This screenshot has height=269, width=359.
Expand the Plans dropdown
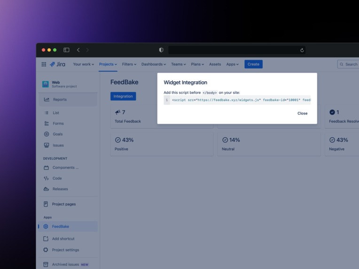pyautogui.click(x=197, y=64)
